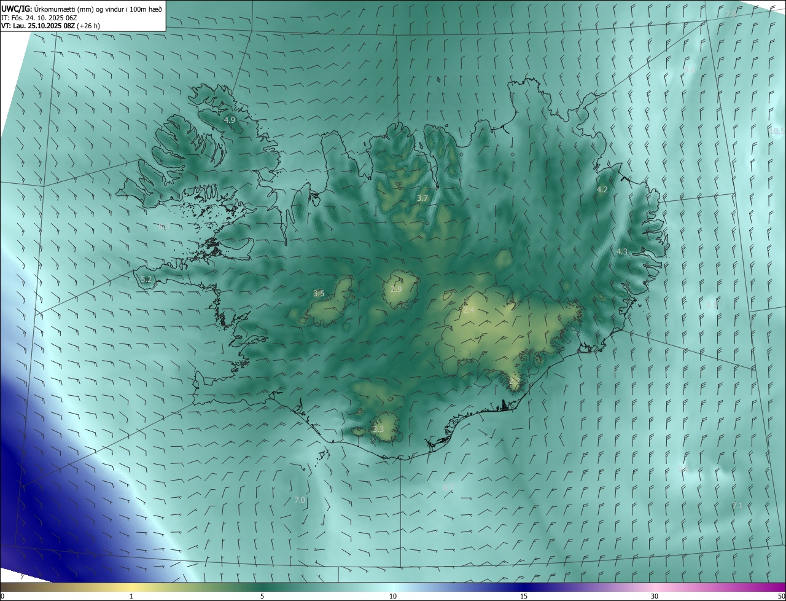Click the '3.7' value in the northern highlands
This screenshot has height=601, width=786.
[x=422, y=198]
